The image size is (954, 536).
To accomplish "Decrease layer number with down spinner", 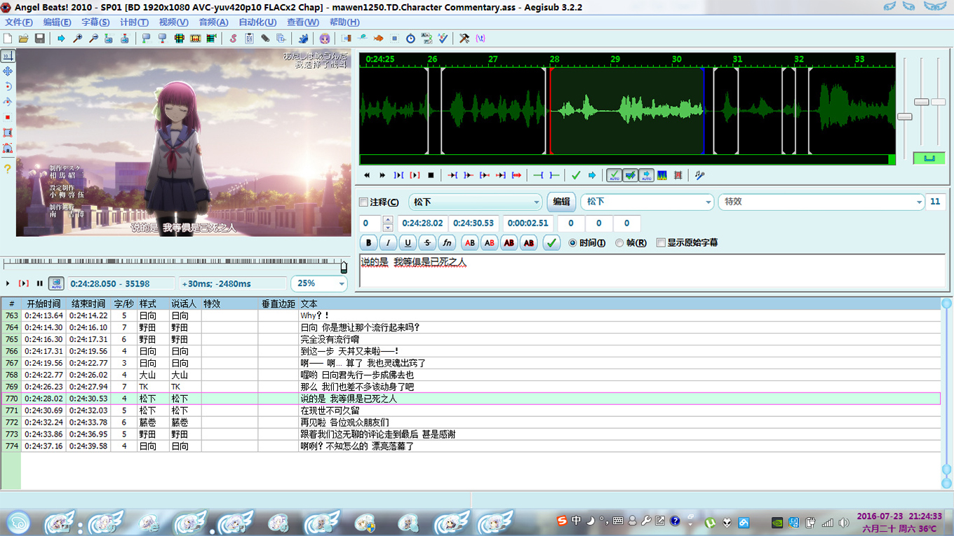I will (x=388, y=228).
